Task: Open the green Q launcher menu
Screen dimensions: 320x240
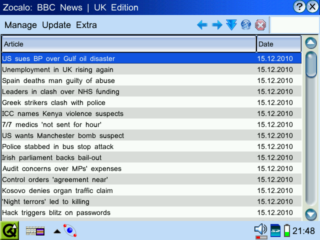Action: [x=9, y=230]
